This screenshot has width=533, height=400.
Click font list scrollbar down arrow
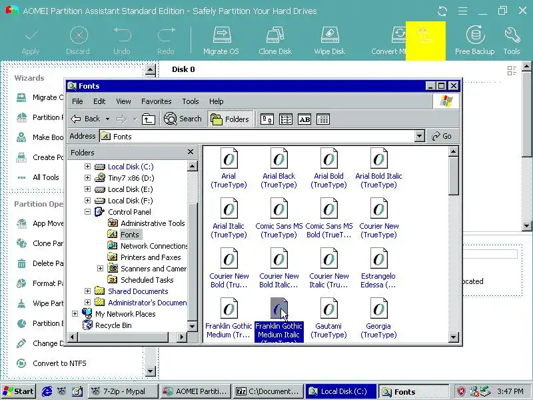click(454, 337)
